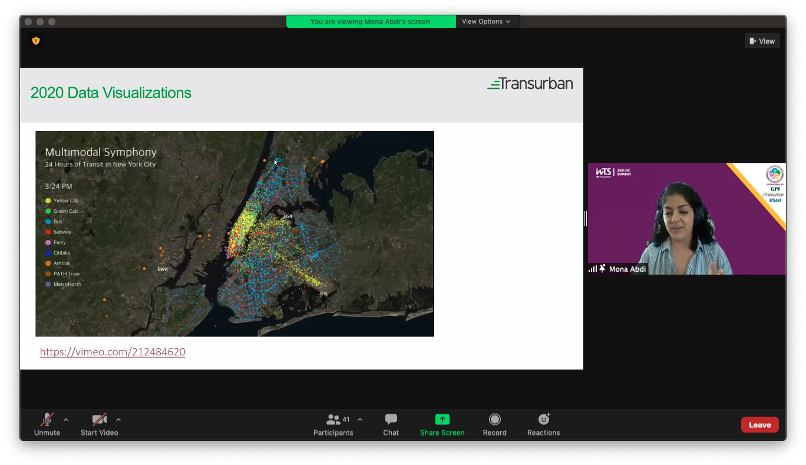Click the Ferry legend entry
The height and width of the screenshot is (465, 806).
(55, 242)
